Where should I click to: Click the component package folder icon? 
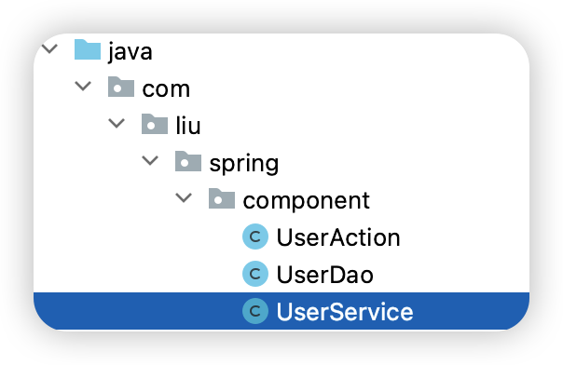[x=222, y=198]
